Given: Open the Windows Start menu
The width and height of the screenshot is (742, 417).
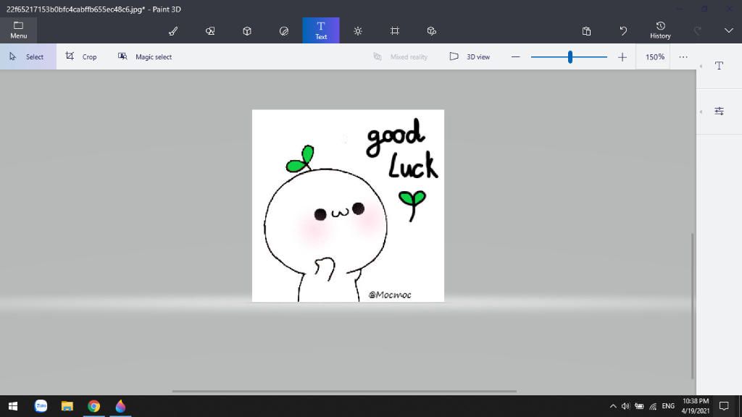Looking at the screenshot, I should click(x=13, y=406).
